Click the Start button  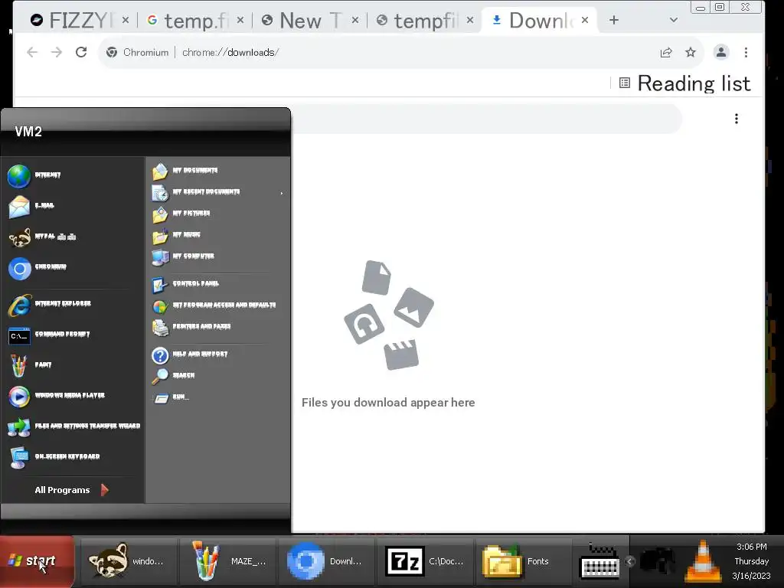37,561
